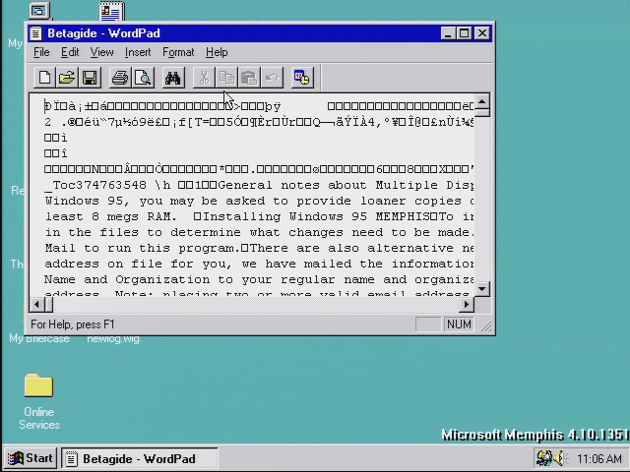Minimize the WordPad window

pyautogui.click(x=448, y=33)
